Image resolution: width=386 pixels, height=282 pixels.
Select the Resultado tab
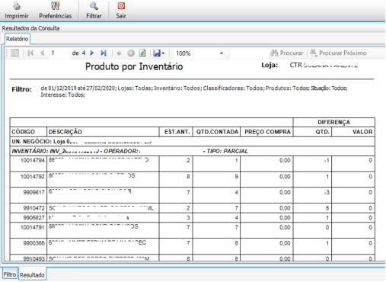click(x=32, y=275)
